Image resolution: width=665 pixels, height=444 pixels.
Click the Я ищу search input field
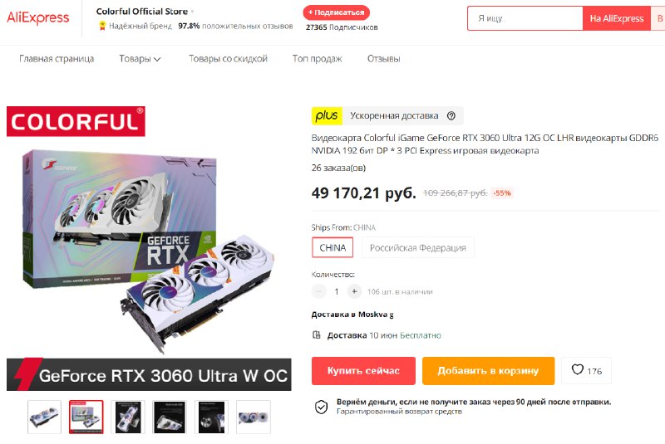coord(525,18)
